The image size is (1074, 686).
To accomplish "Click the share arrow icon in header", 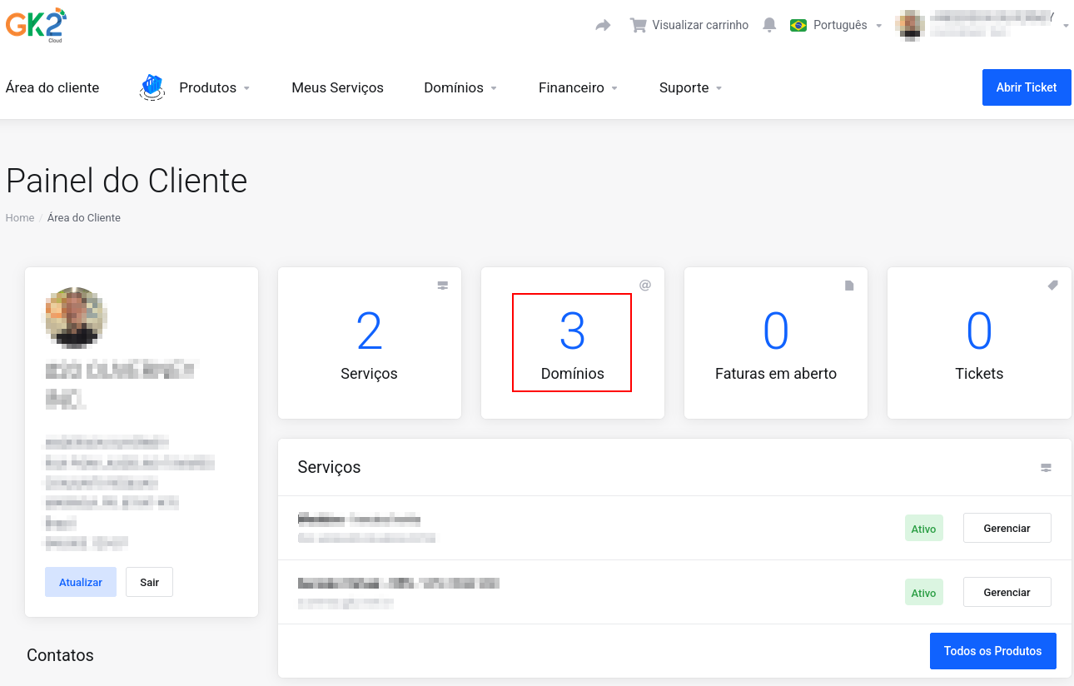I will 603,26.
